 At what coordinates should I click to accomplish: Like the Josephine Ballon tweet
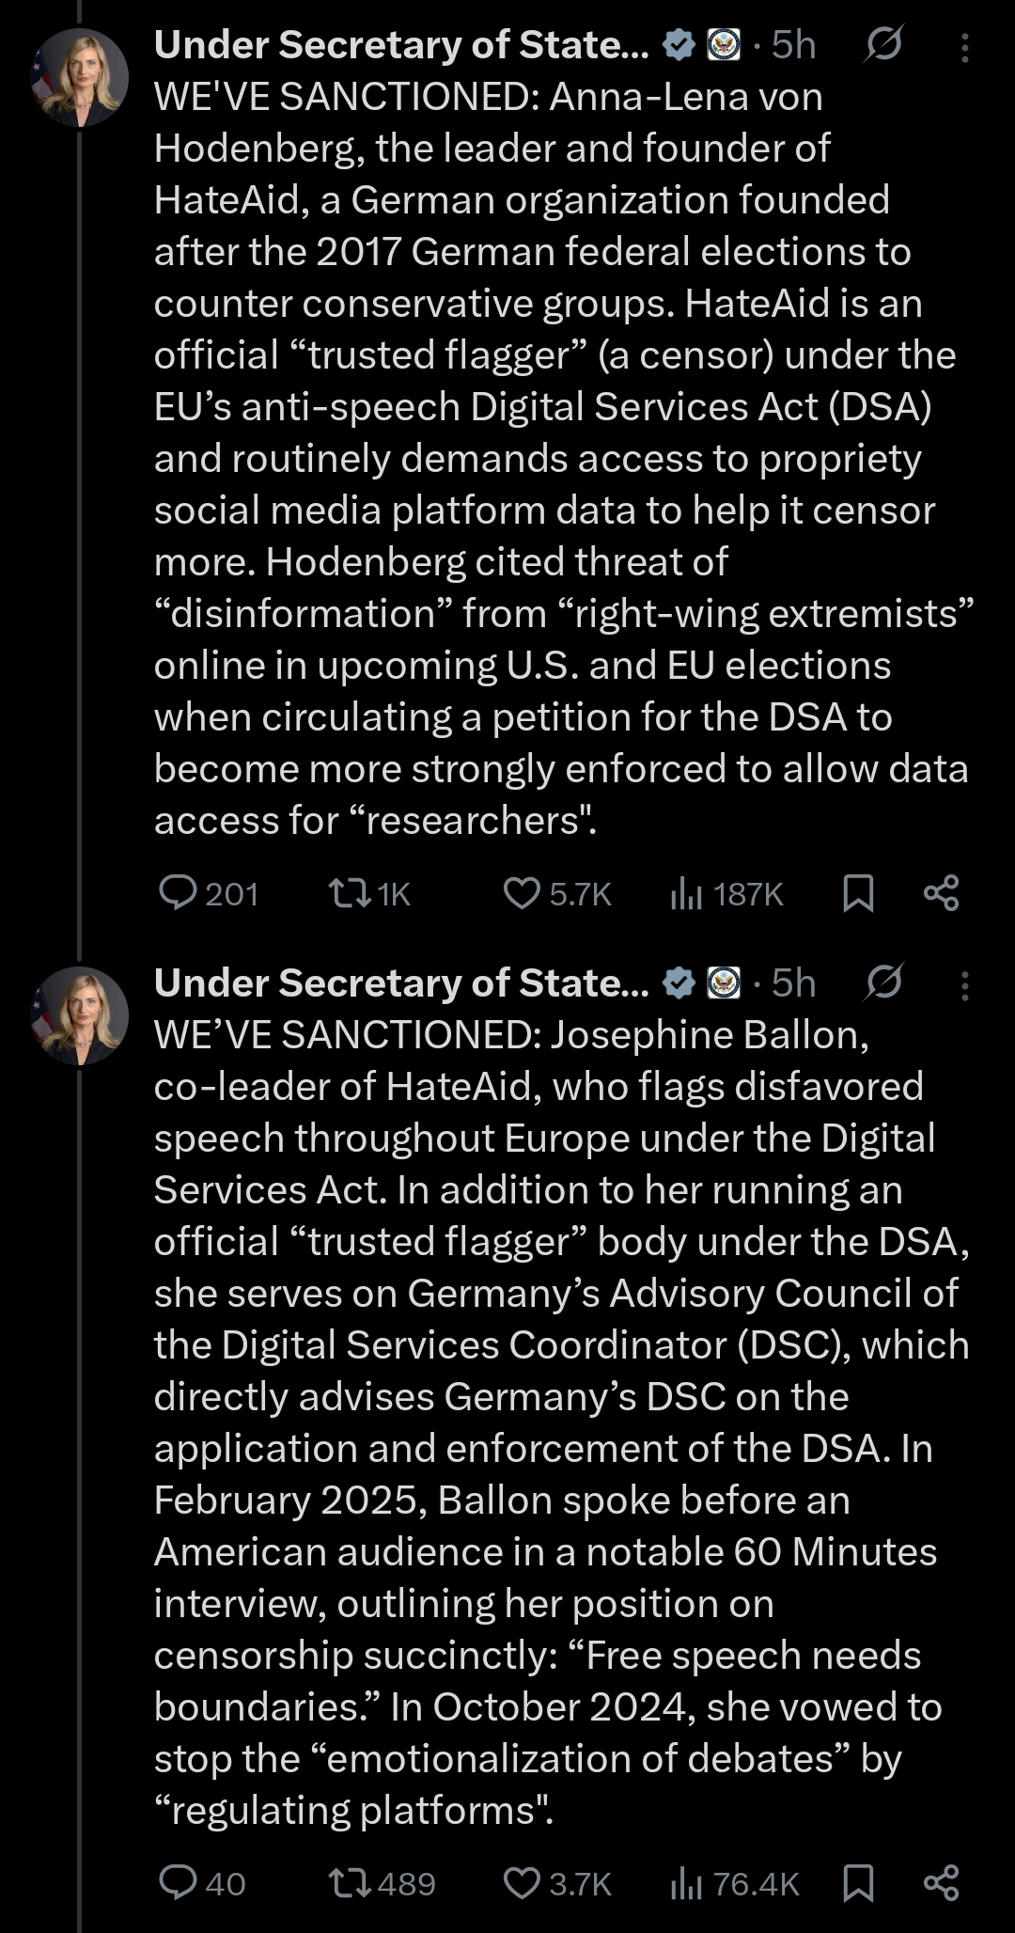coord(522,1883)
